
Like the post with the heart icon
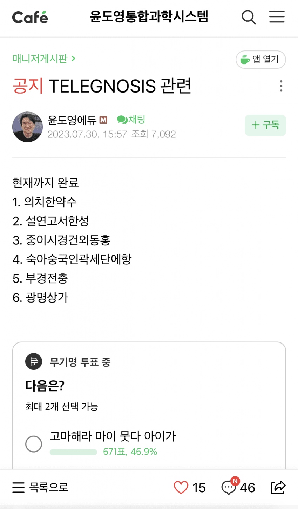pos(181,488)
